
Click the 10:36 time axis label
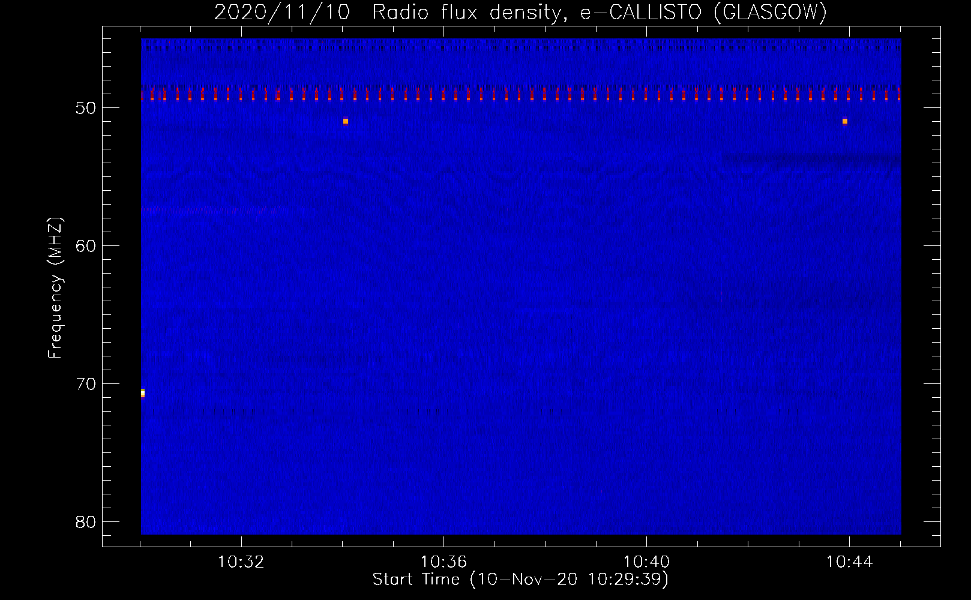coord(443,562)
